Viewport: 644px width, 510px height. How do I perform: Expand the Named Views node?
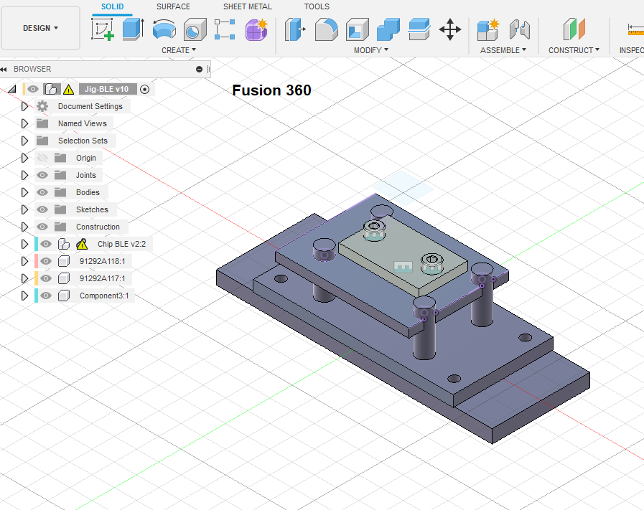pyautogui.click(x=24, y=123)
